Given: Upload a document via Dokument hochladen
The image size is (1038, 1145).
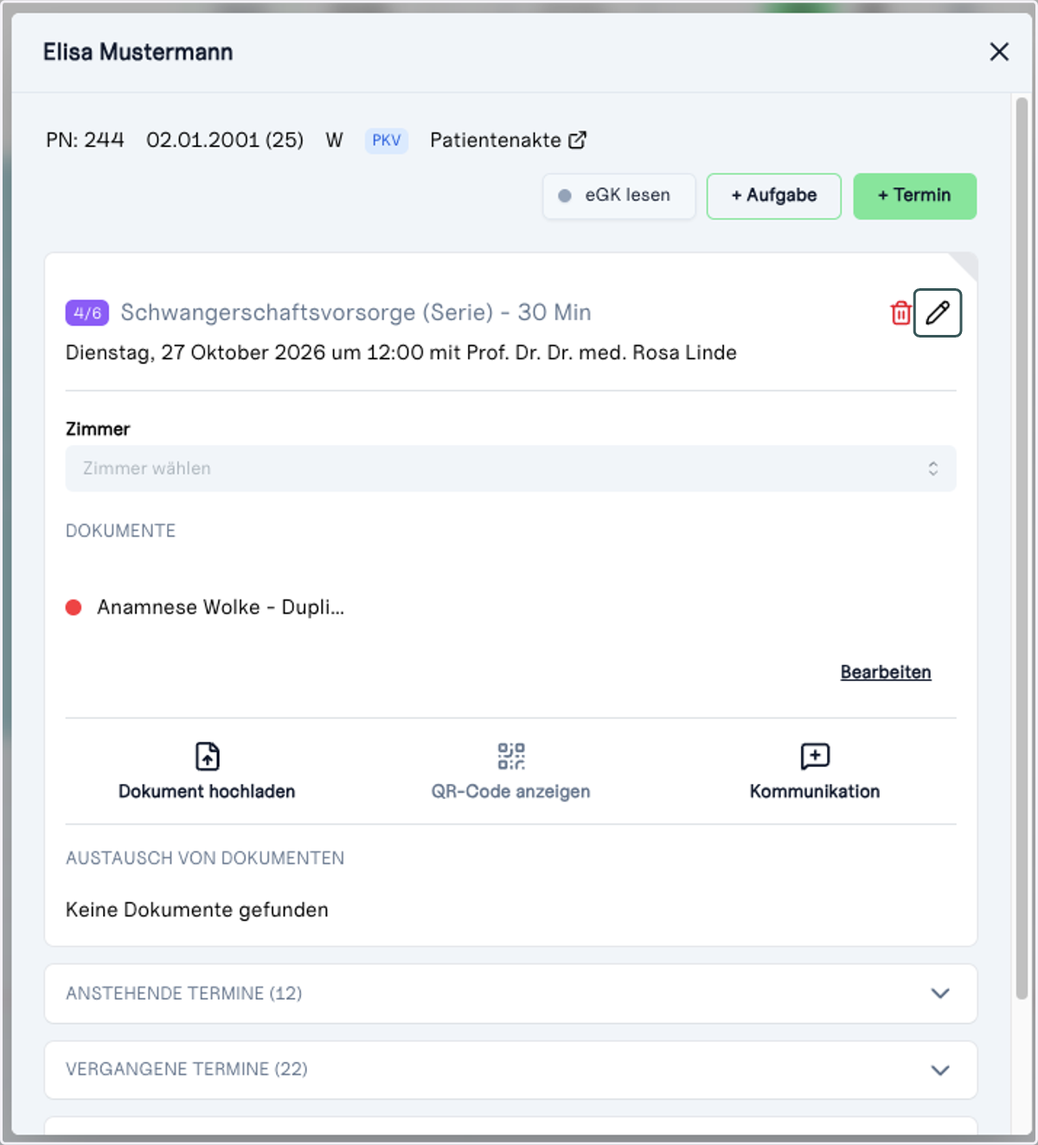Looking at the screenshot, I should (x=207, y=770).
